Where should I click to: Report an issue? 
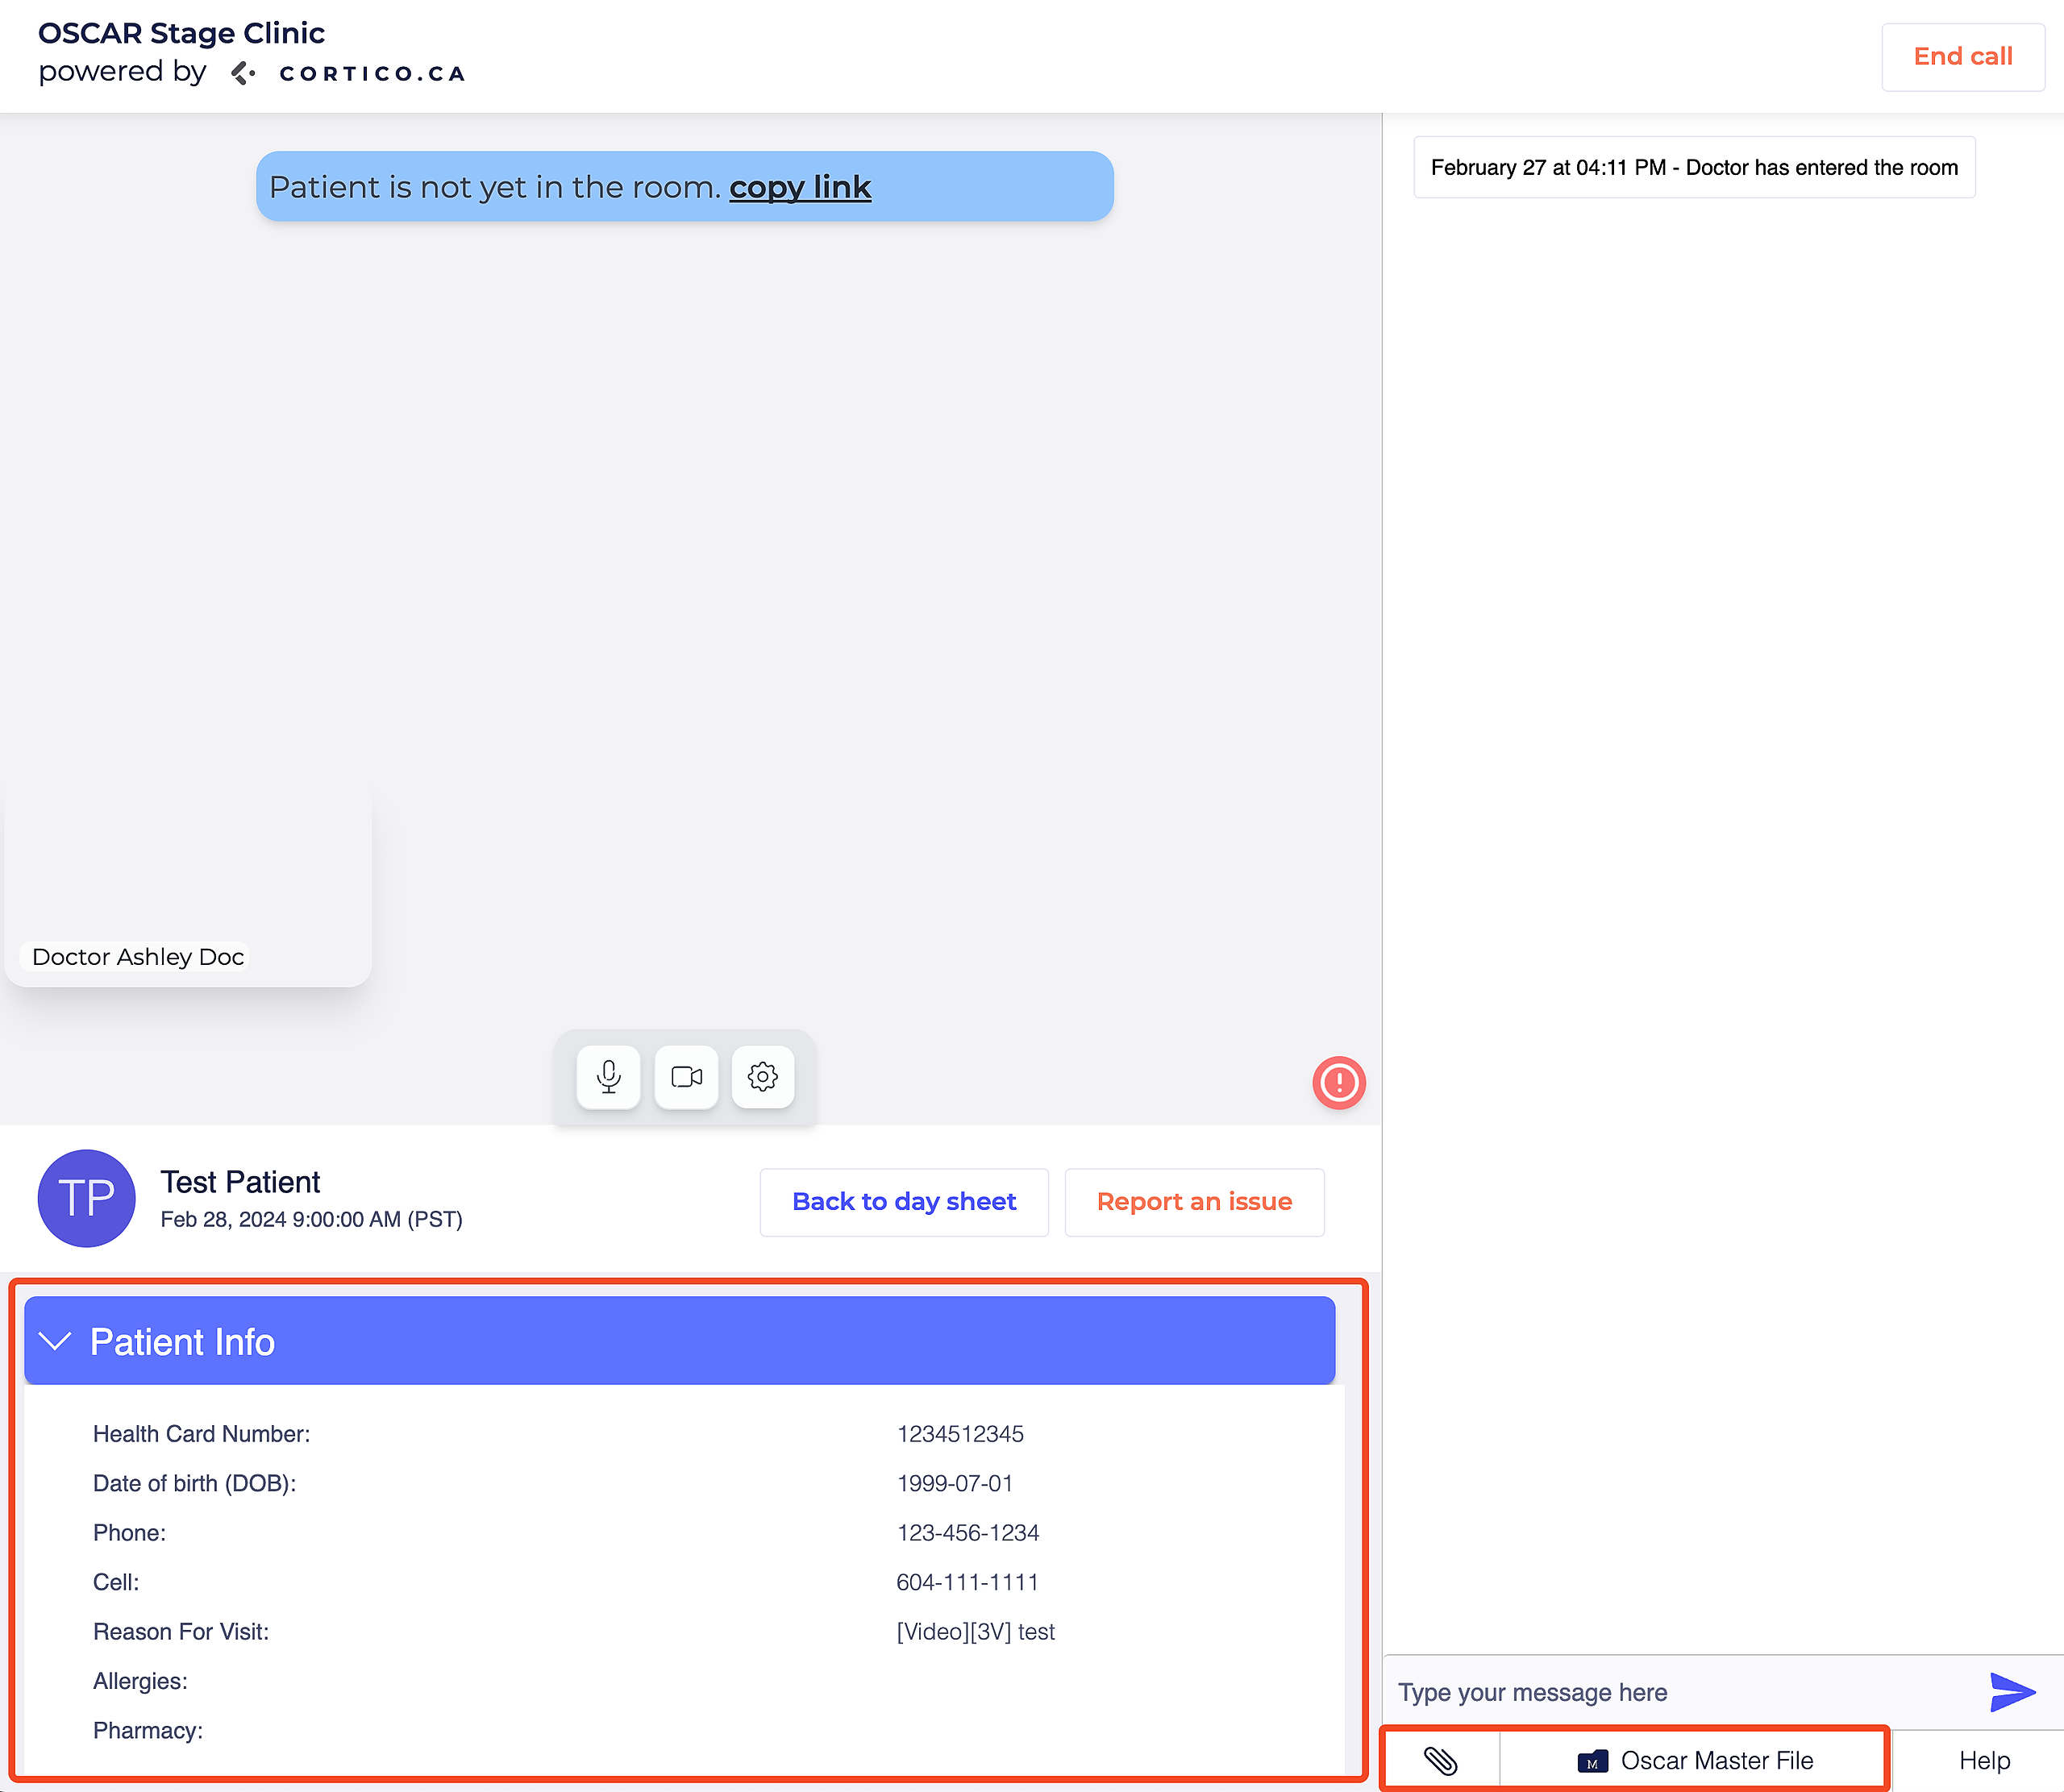click(x=1194, y=1202)
